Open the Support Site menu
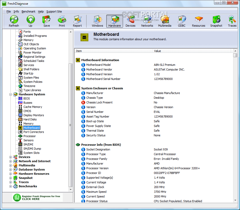Viewport: 240px width, 210px height. [x=54, y=11]
